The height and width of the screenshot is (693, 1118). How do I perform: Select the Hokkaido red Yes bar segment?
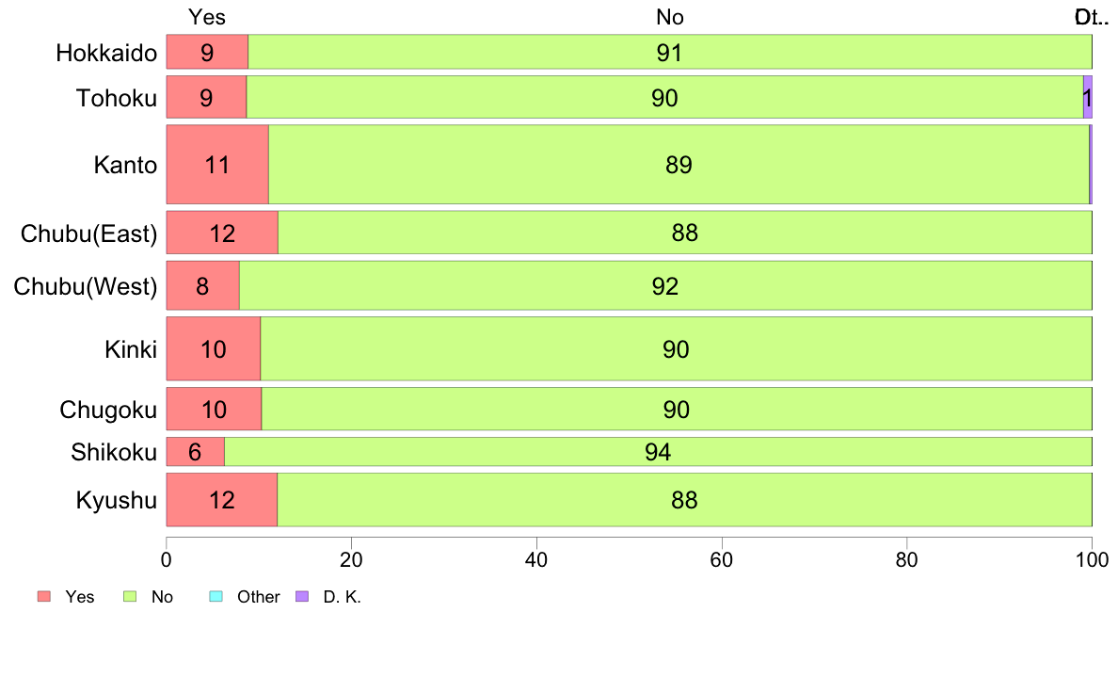(x=207, y=52)
